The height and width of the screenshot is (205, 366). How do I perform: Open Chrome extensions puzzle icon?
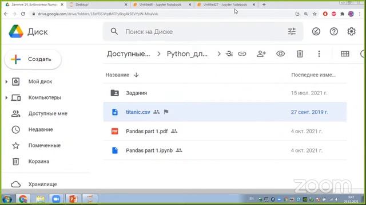pos(342,14)
